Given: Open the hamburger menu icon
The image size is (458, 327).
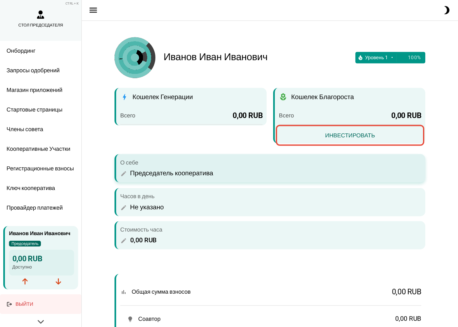Looking at the screenshot, I should (x=93, y=10).
